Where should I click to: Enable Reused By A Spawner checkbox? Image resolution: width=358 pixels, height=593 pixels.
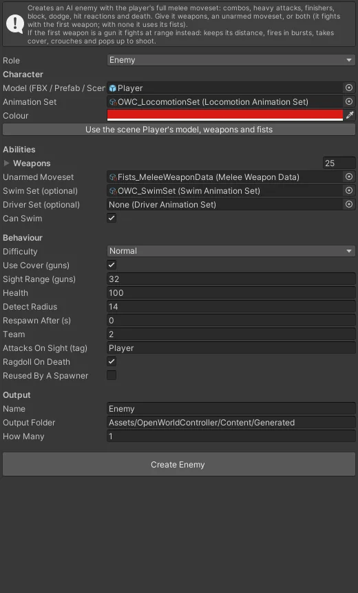(112, 375)
